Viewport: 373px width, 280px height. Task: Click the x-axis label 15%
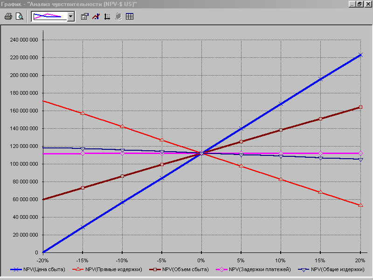pyautogui.click(x=320, y=260)
